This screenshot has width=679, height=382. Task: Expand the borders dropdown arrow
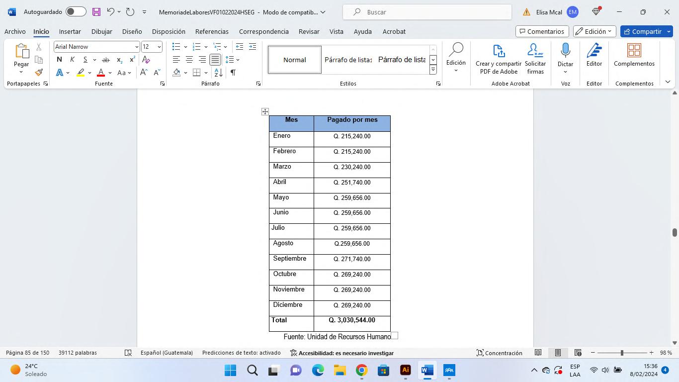coord(206,73)
